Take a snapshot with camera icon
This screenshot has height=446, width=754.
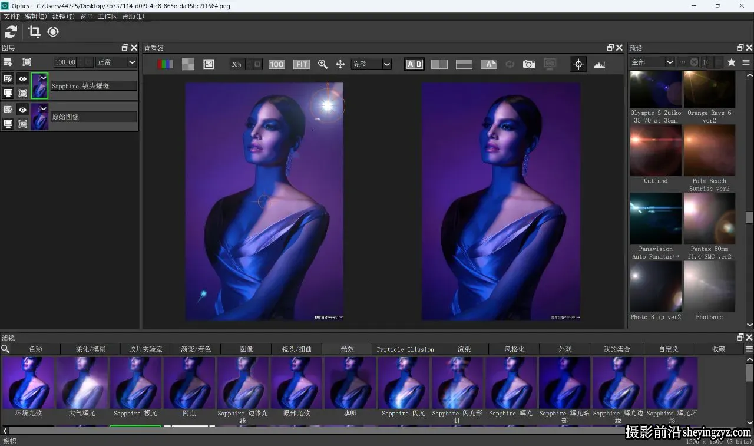[530, 64]
